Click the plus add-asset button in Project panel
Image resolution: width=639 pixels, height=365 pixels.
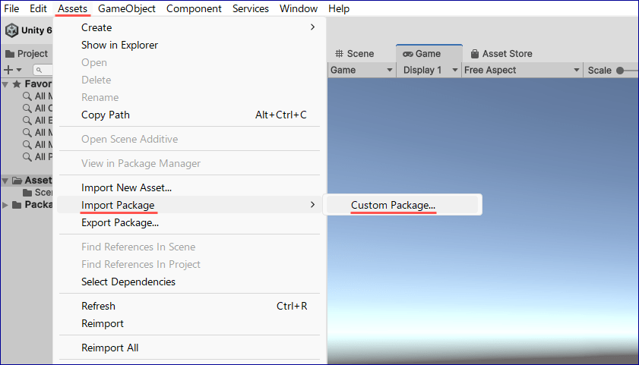tap(8, 70)
